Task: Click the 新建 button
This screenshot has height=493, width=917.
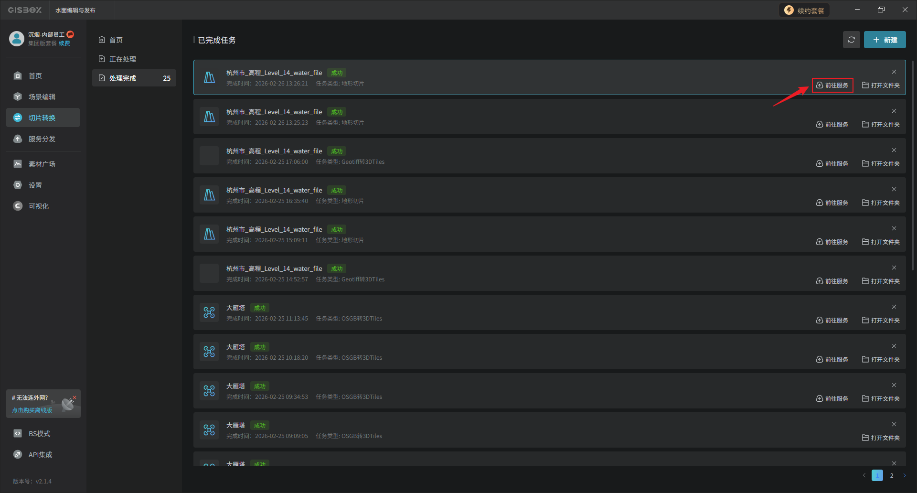Action: [x=885, y=40]
